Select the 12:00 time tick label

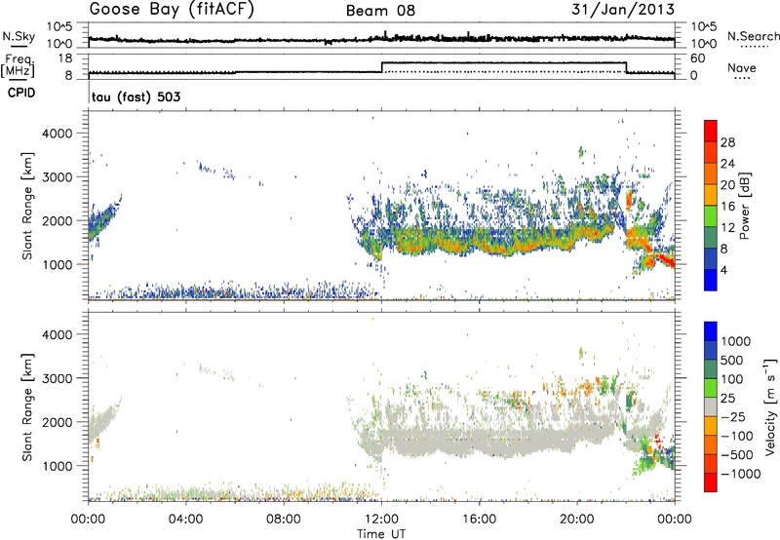coord(381,520)
